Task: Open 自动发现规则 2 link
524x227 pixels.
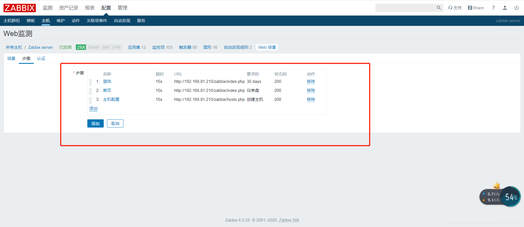Action: (x=238, y=47)
